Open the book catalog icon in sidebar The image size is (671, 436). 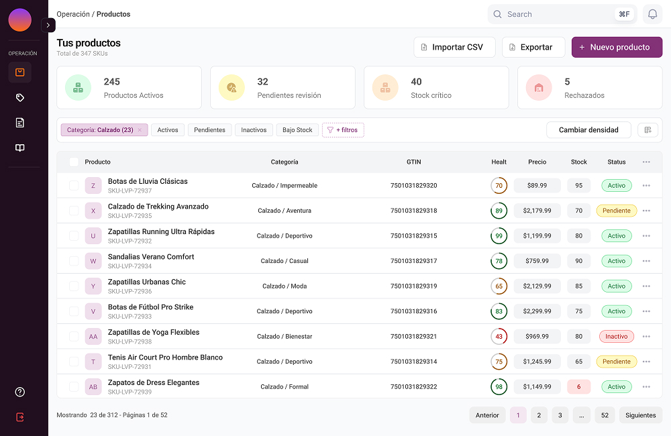pos(19,148)
